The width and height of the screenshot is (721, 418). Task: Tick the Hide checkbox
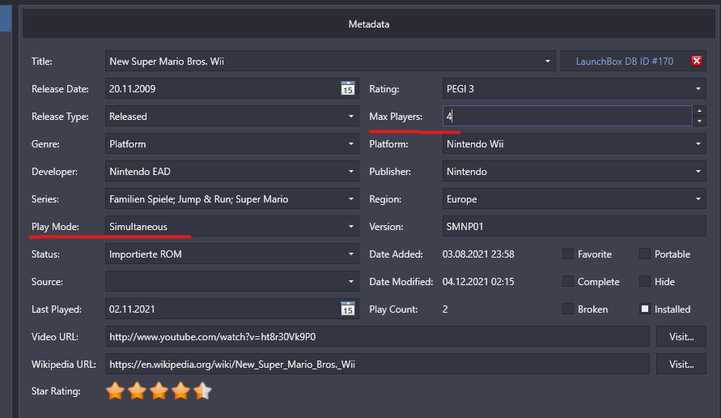[x=645, y=281]
